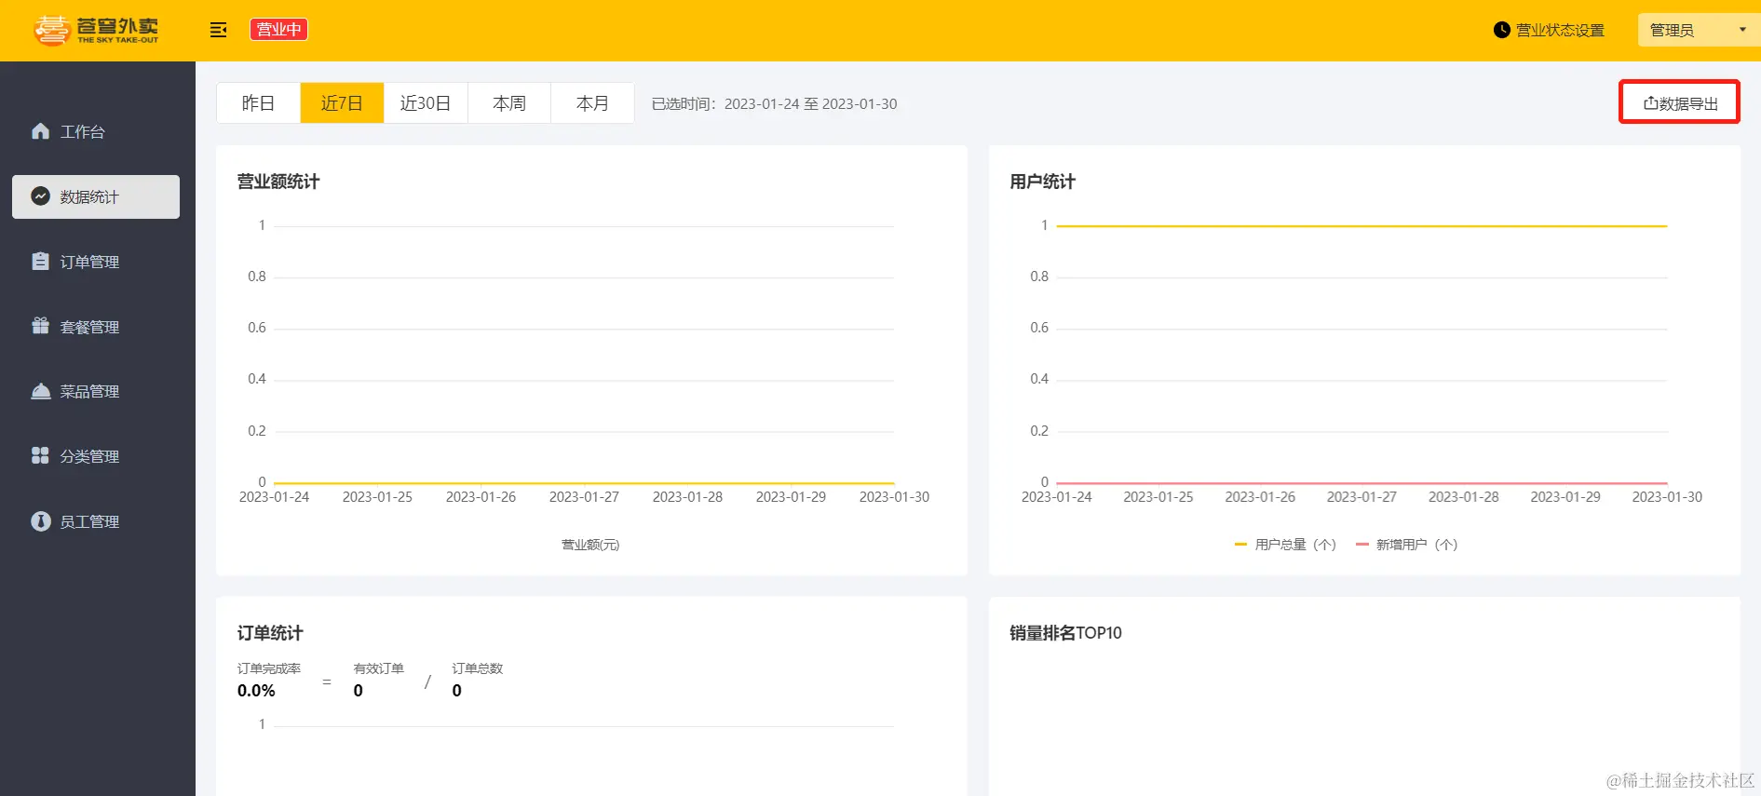Click the clipboard icon for 订单管理
Viewport: 1761px width, 796px height.
tap(40, 262)
